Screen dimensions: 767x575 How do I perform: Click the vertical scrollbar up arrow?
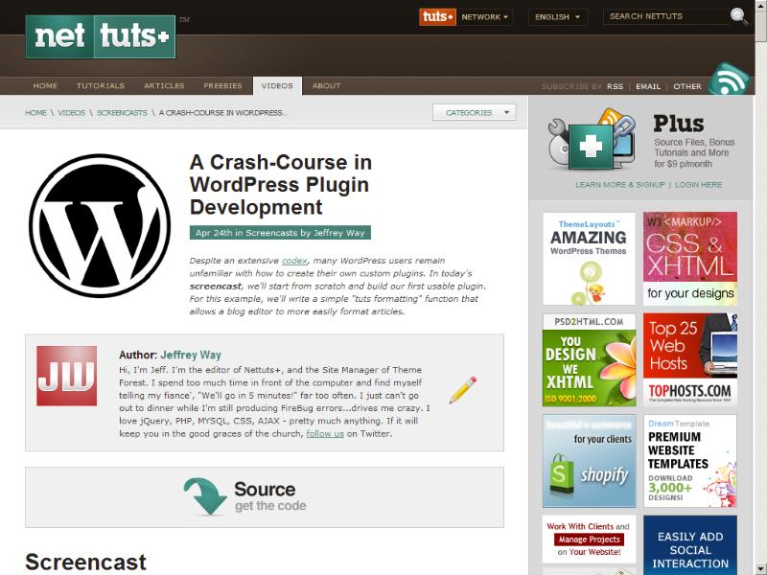[x=761, y=4]
